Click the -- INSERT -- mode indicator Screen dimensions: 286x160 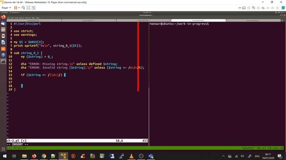[17, 144]
